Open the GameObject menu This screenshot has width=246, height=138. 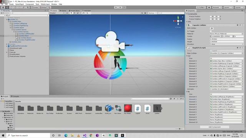tap(20, 4)
